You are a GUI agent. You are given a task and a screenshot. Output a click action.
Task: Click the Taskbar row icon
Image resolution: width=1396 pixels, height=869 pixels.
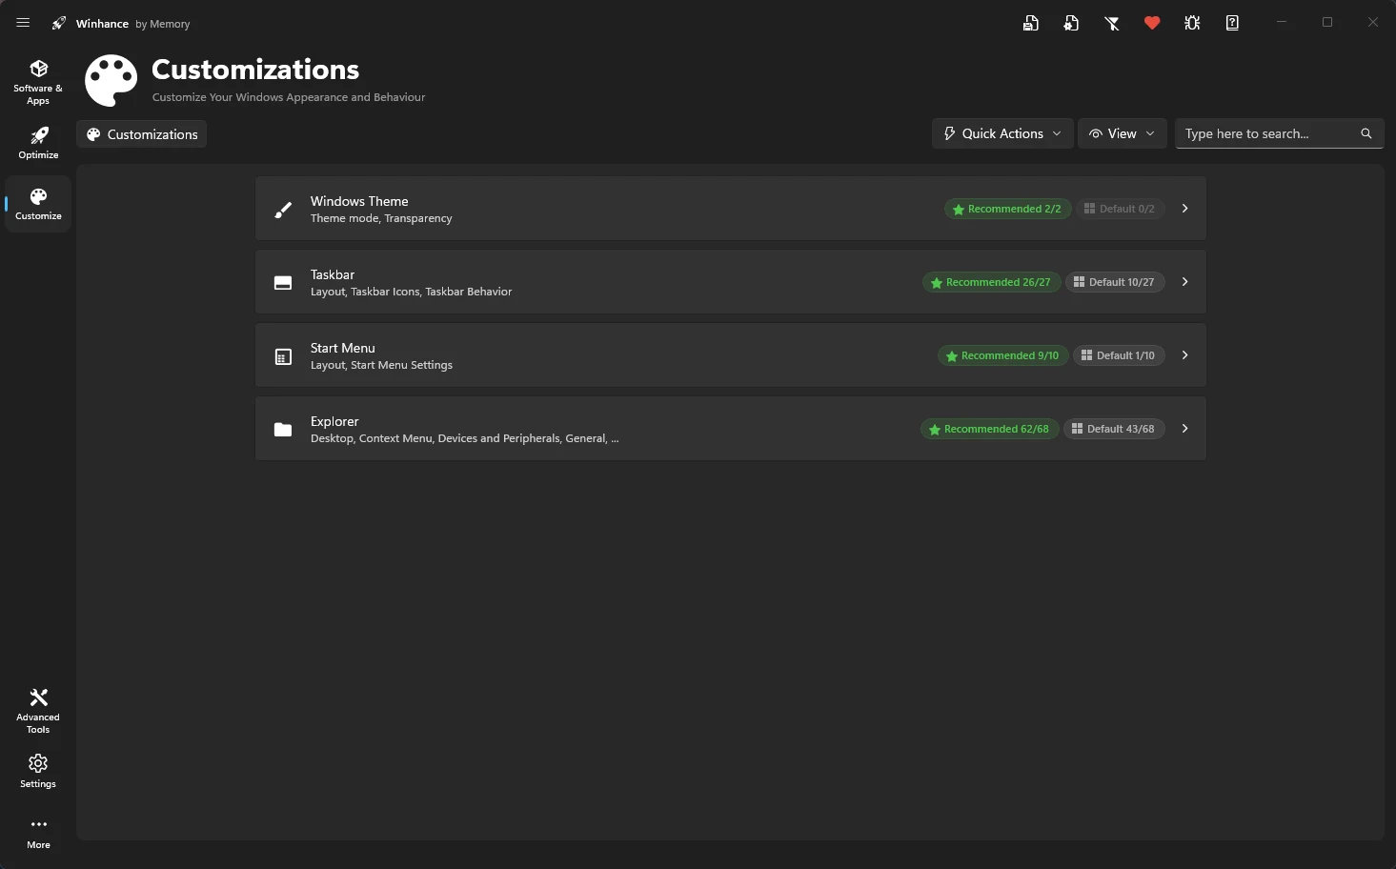click(x=283, y=283)
